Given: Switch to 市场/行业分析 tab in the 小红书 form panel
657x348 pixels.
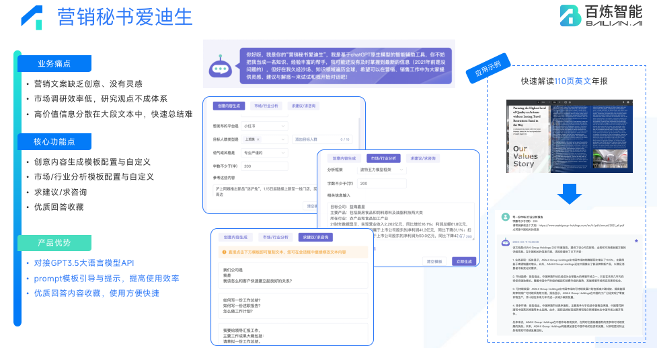Looking at the screenshot, I should [x=266, y=106].
